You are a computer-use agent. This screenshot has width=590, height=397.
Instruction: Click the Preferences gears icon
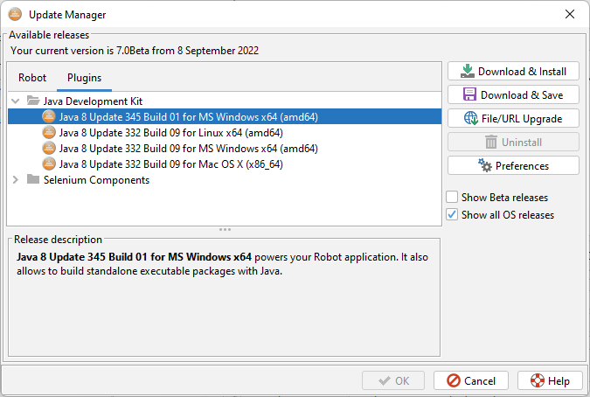[485, 165]
